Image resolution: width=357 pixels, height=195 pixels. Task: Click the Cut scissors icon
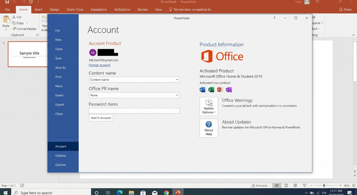pyautogui.click(x=14, y=17)
